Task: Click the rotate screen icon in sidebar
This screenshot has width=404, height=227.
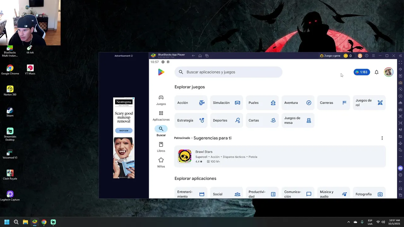Action: tap(401, 150)
